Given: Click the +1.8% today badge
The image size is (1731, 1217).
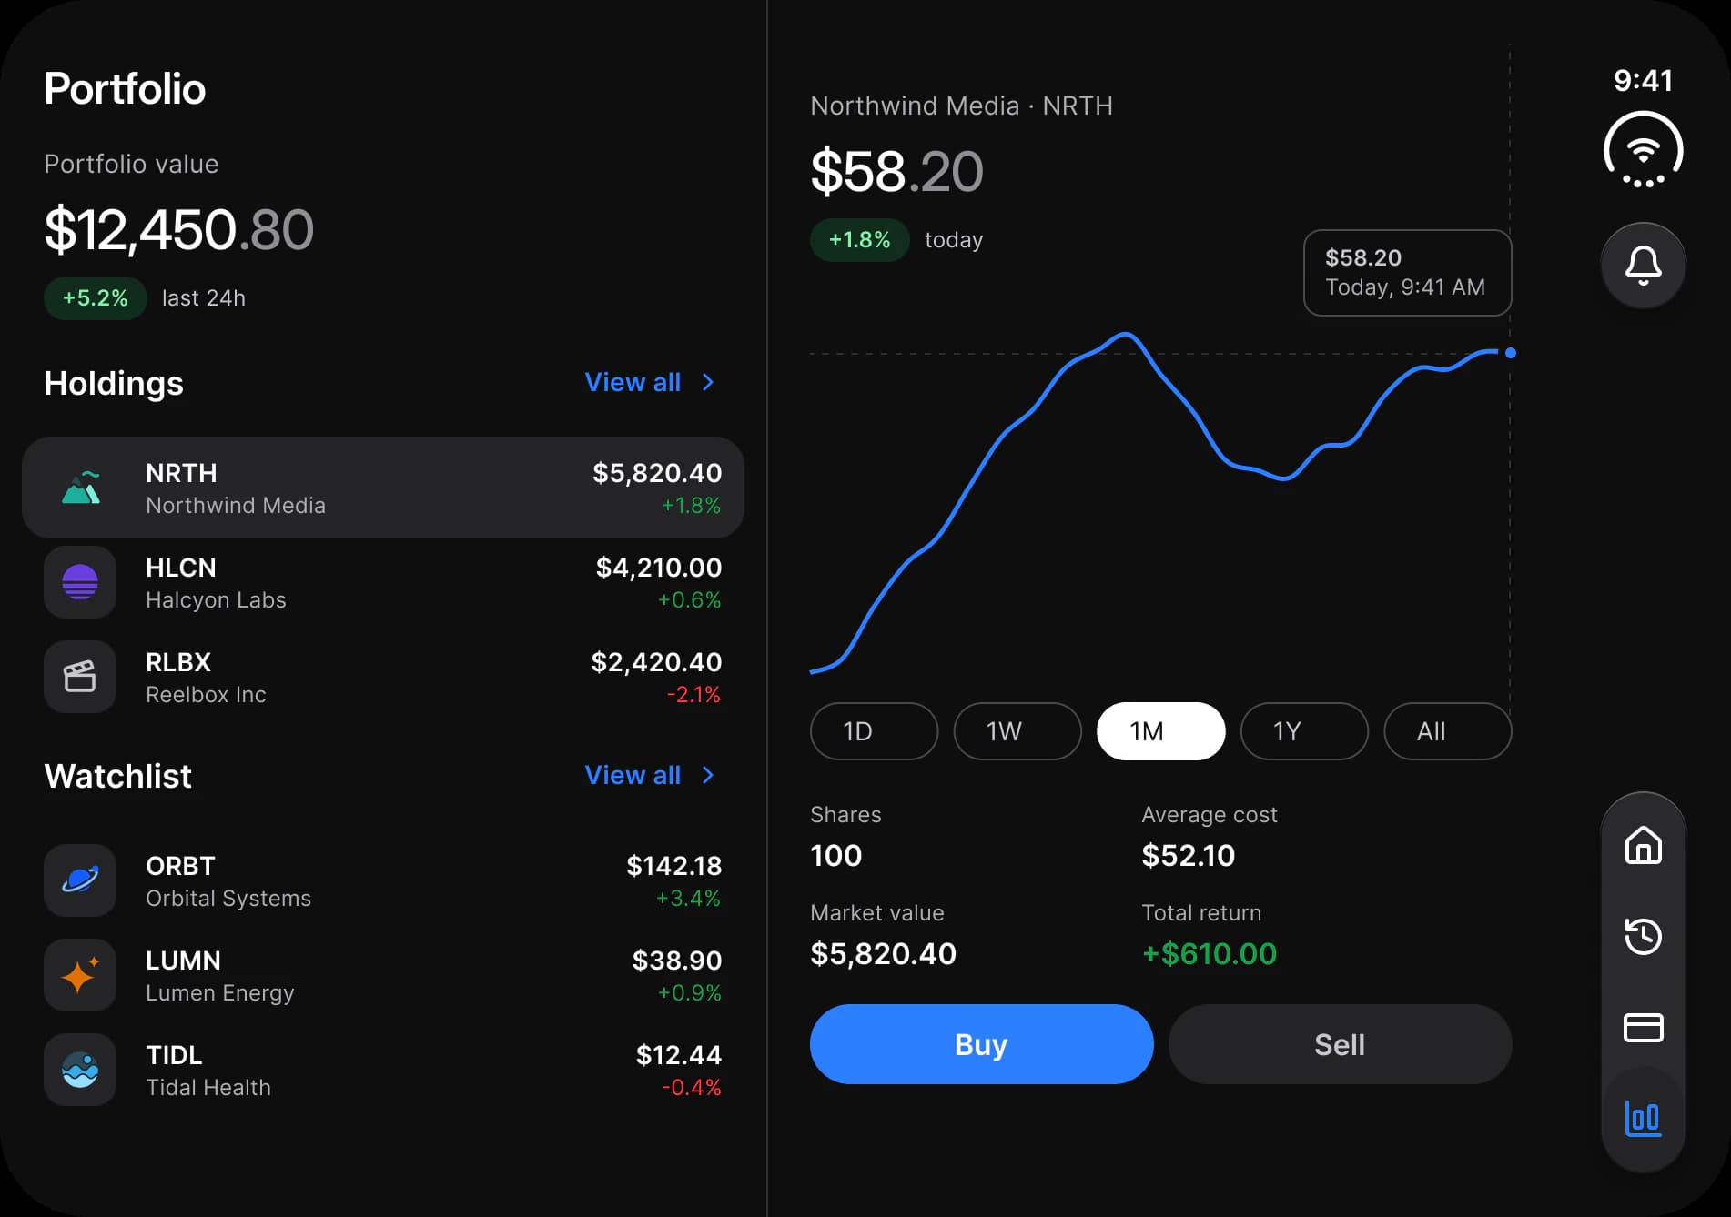Looking at the screenshot, I should coord(859,240).
